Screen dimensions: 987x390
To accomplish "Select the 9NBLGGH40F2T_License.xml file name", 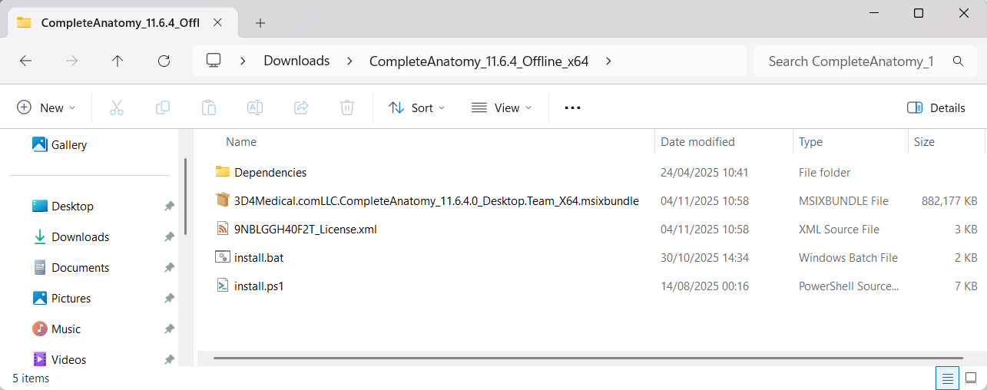I will coord(306,230).
